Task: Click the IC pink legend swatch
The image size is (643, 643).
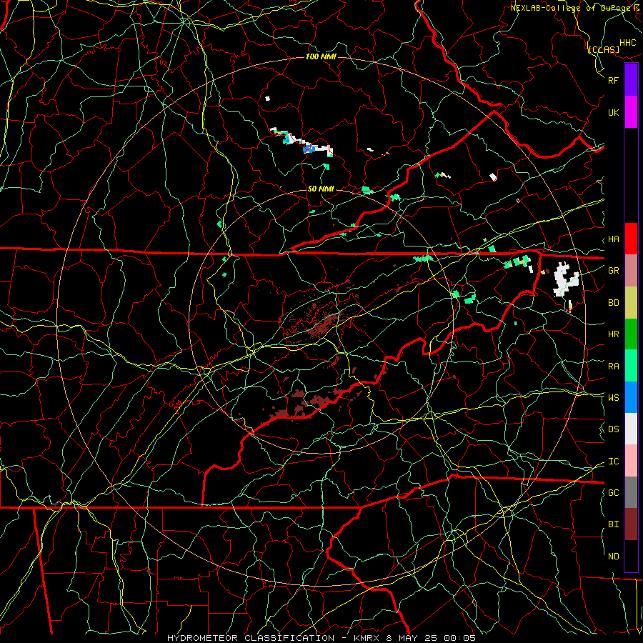Action: click(x=631, y=461)
